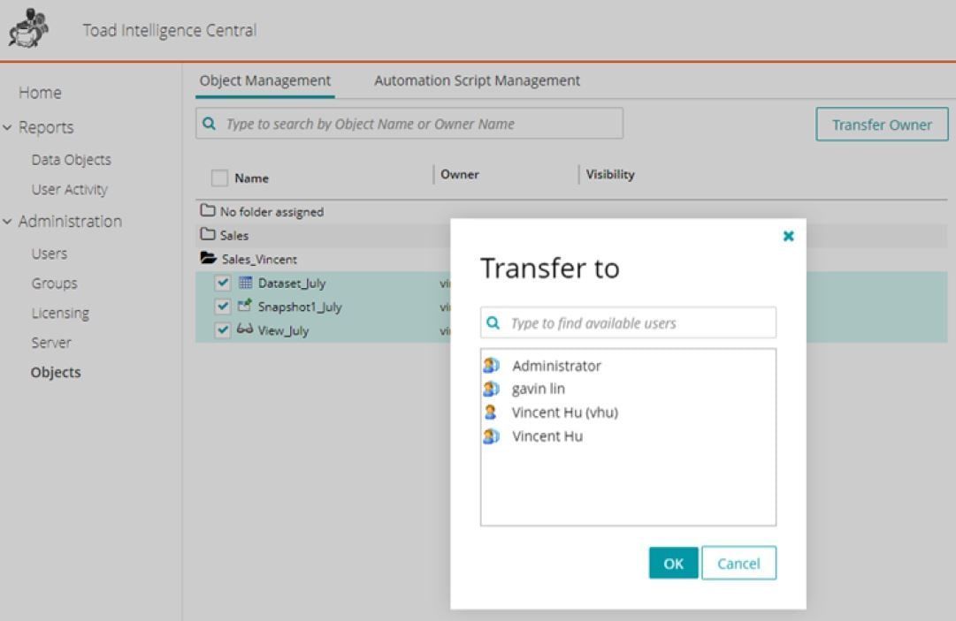Sort by the Name column header
The width and height of the screenshot is (956, 621).
coord(252,178)
